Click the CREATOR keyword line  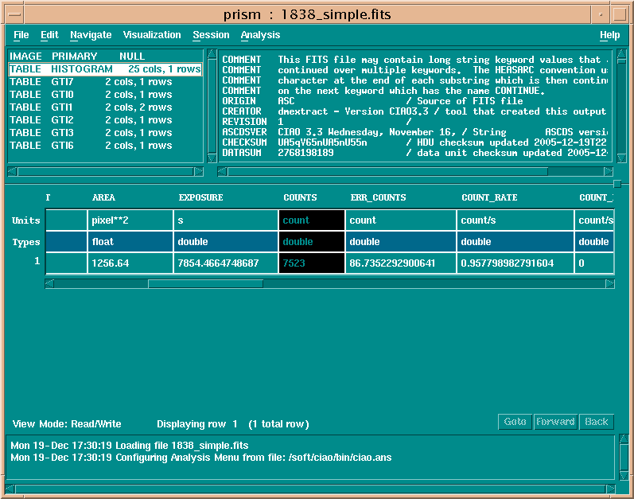[414, 111]
